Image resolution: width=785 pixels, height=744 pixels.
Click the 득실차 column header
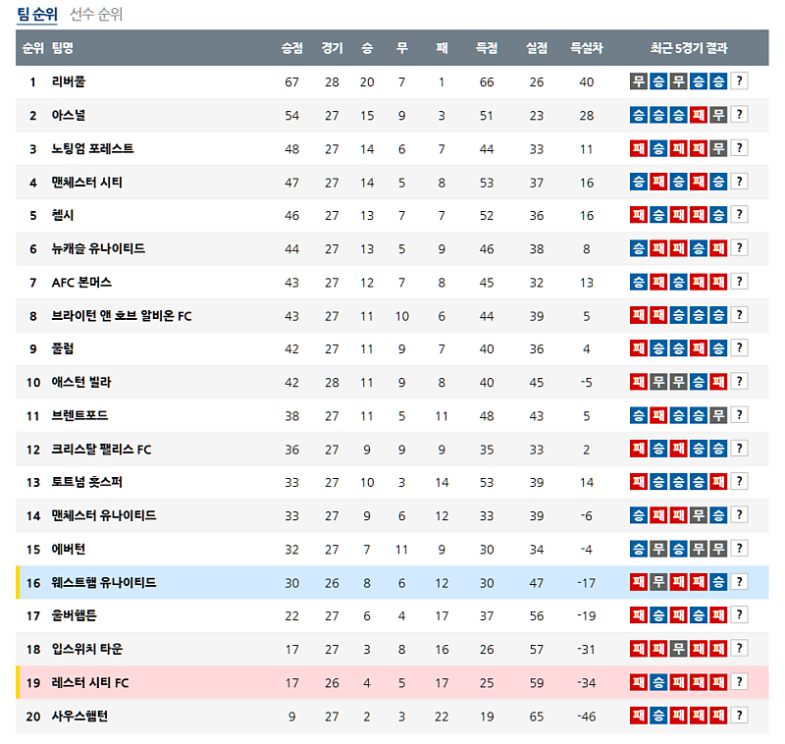tap(587, 48)
